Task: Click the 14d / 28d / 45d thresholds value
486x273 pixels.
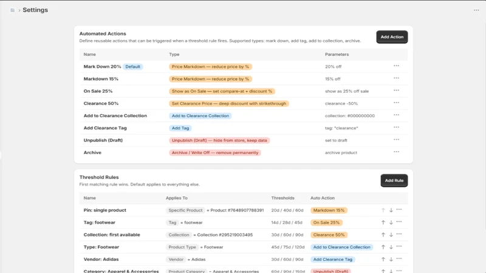Action: coord(287,223)
